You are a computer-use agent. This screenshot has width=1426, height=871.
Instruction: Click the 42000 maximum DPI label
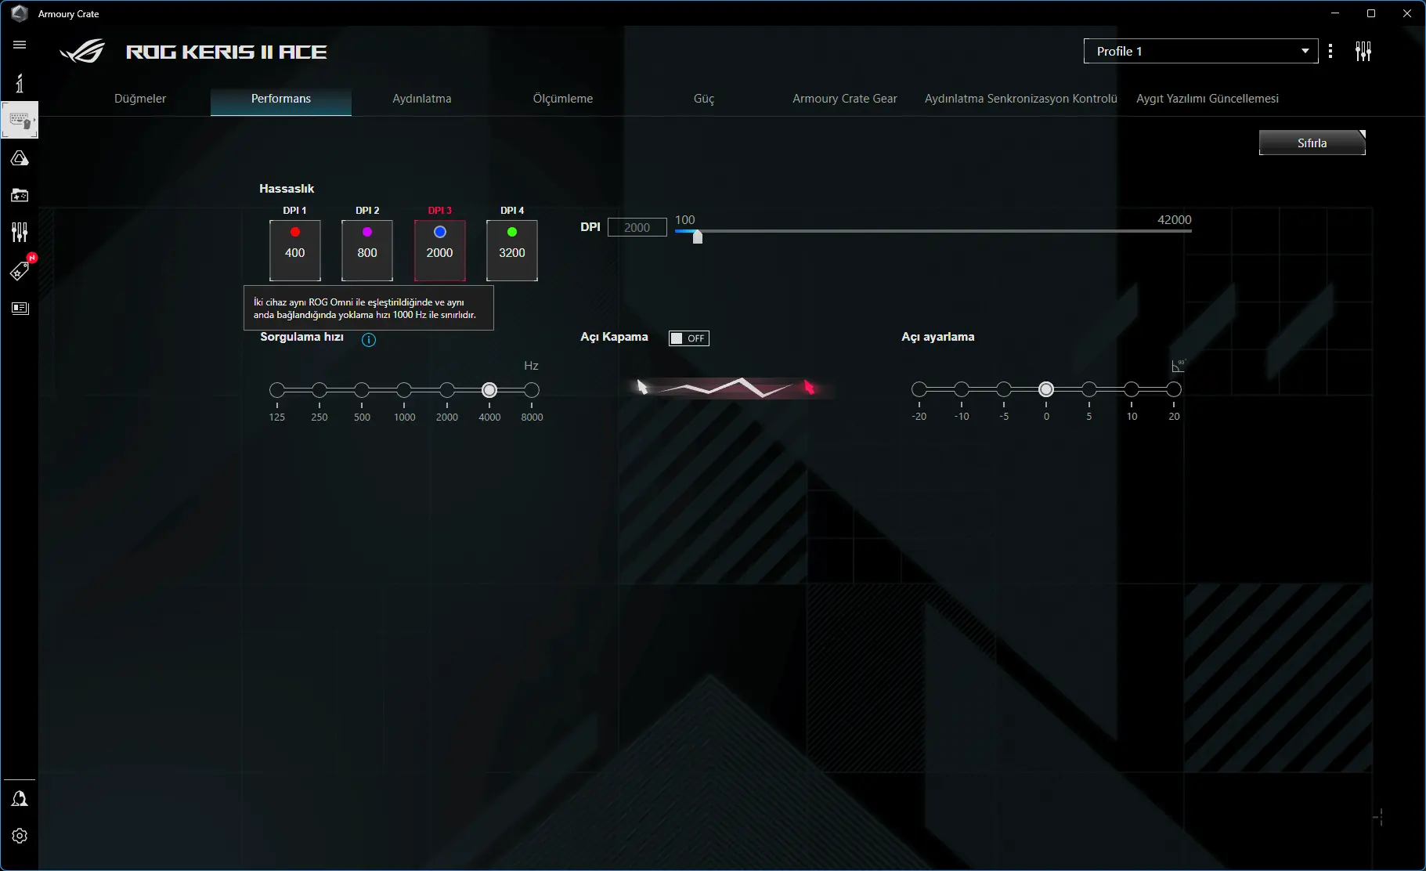point(1175,220)
